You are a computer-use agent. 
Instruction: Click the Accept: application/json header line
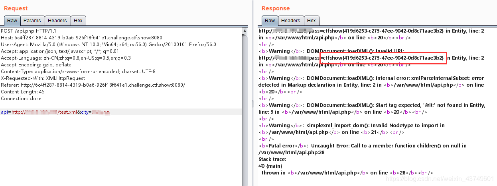pyautogui.click(x=60, y=51)
